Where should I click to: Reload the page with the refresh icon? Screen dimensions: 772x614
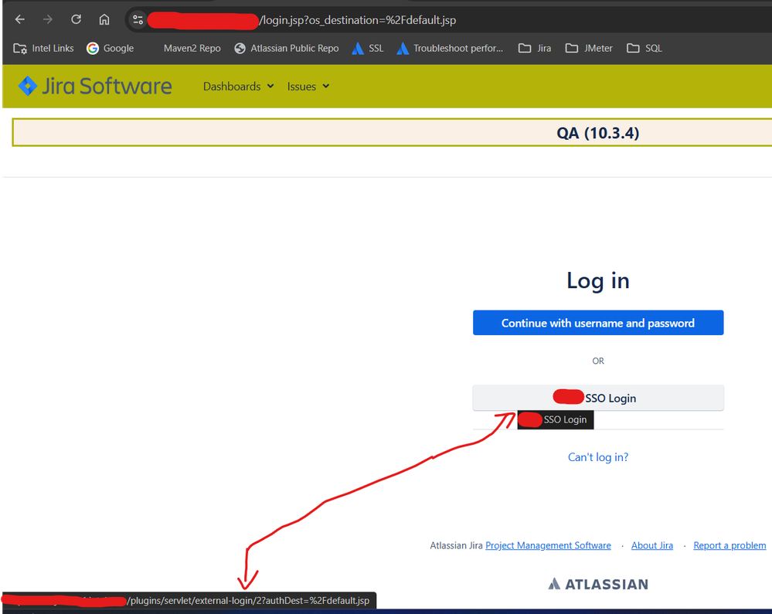tap(76, 19)
